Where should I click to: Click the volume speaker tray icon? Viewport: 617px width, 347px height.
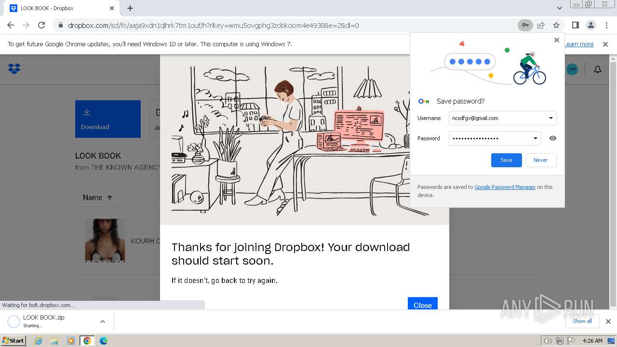coord(548,341)
